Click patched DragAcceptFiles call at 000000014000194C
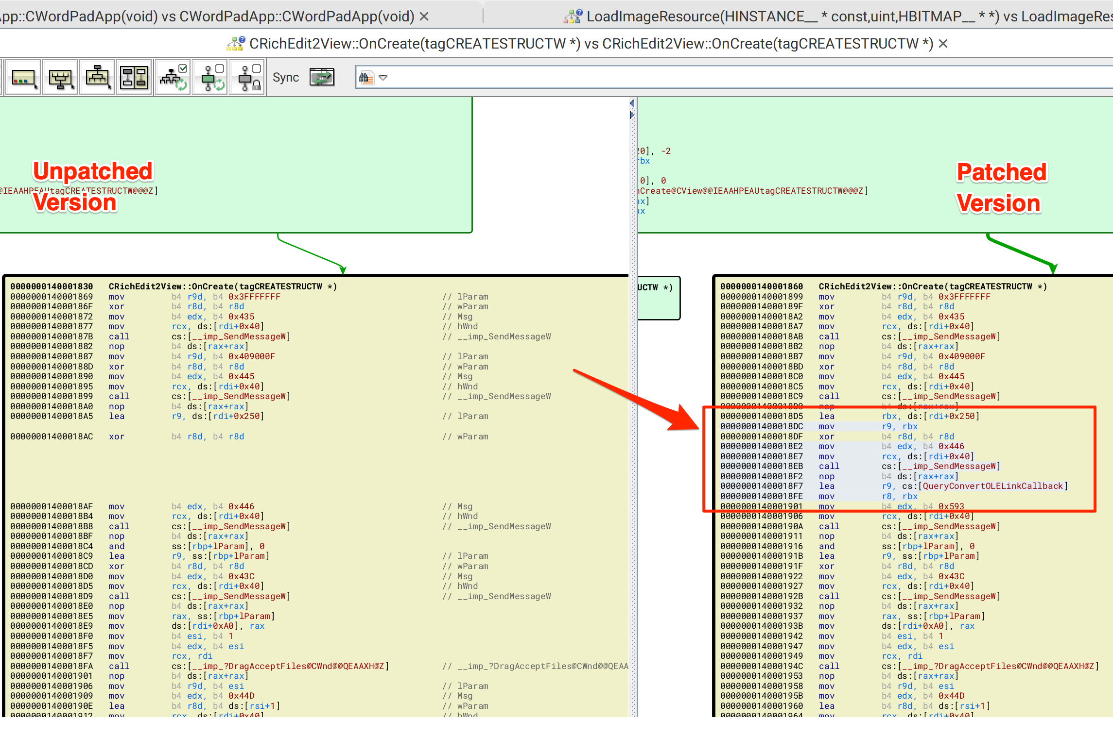1113x737 pixels. click(910, 666)
